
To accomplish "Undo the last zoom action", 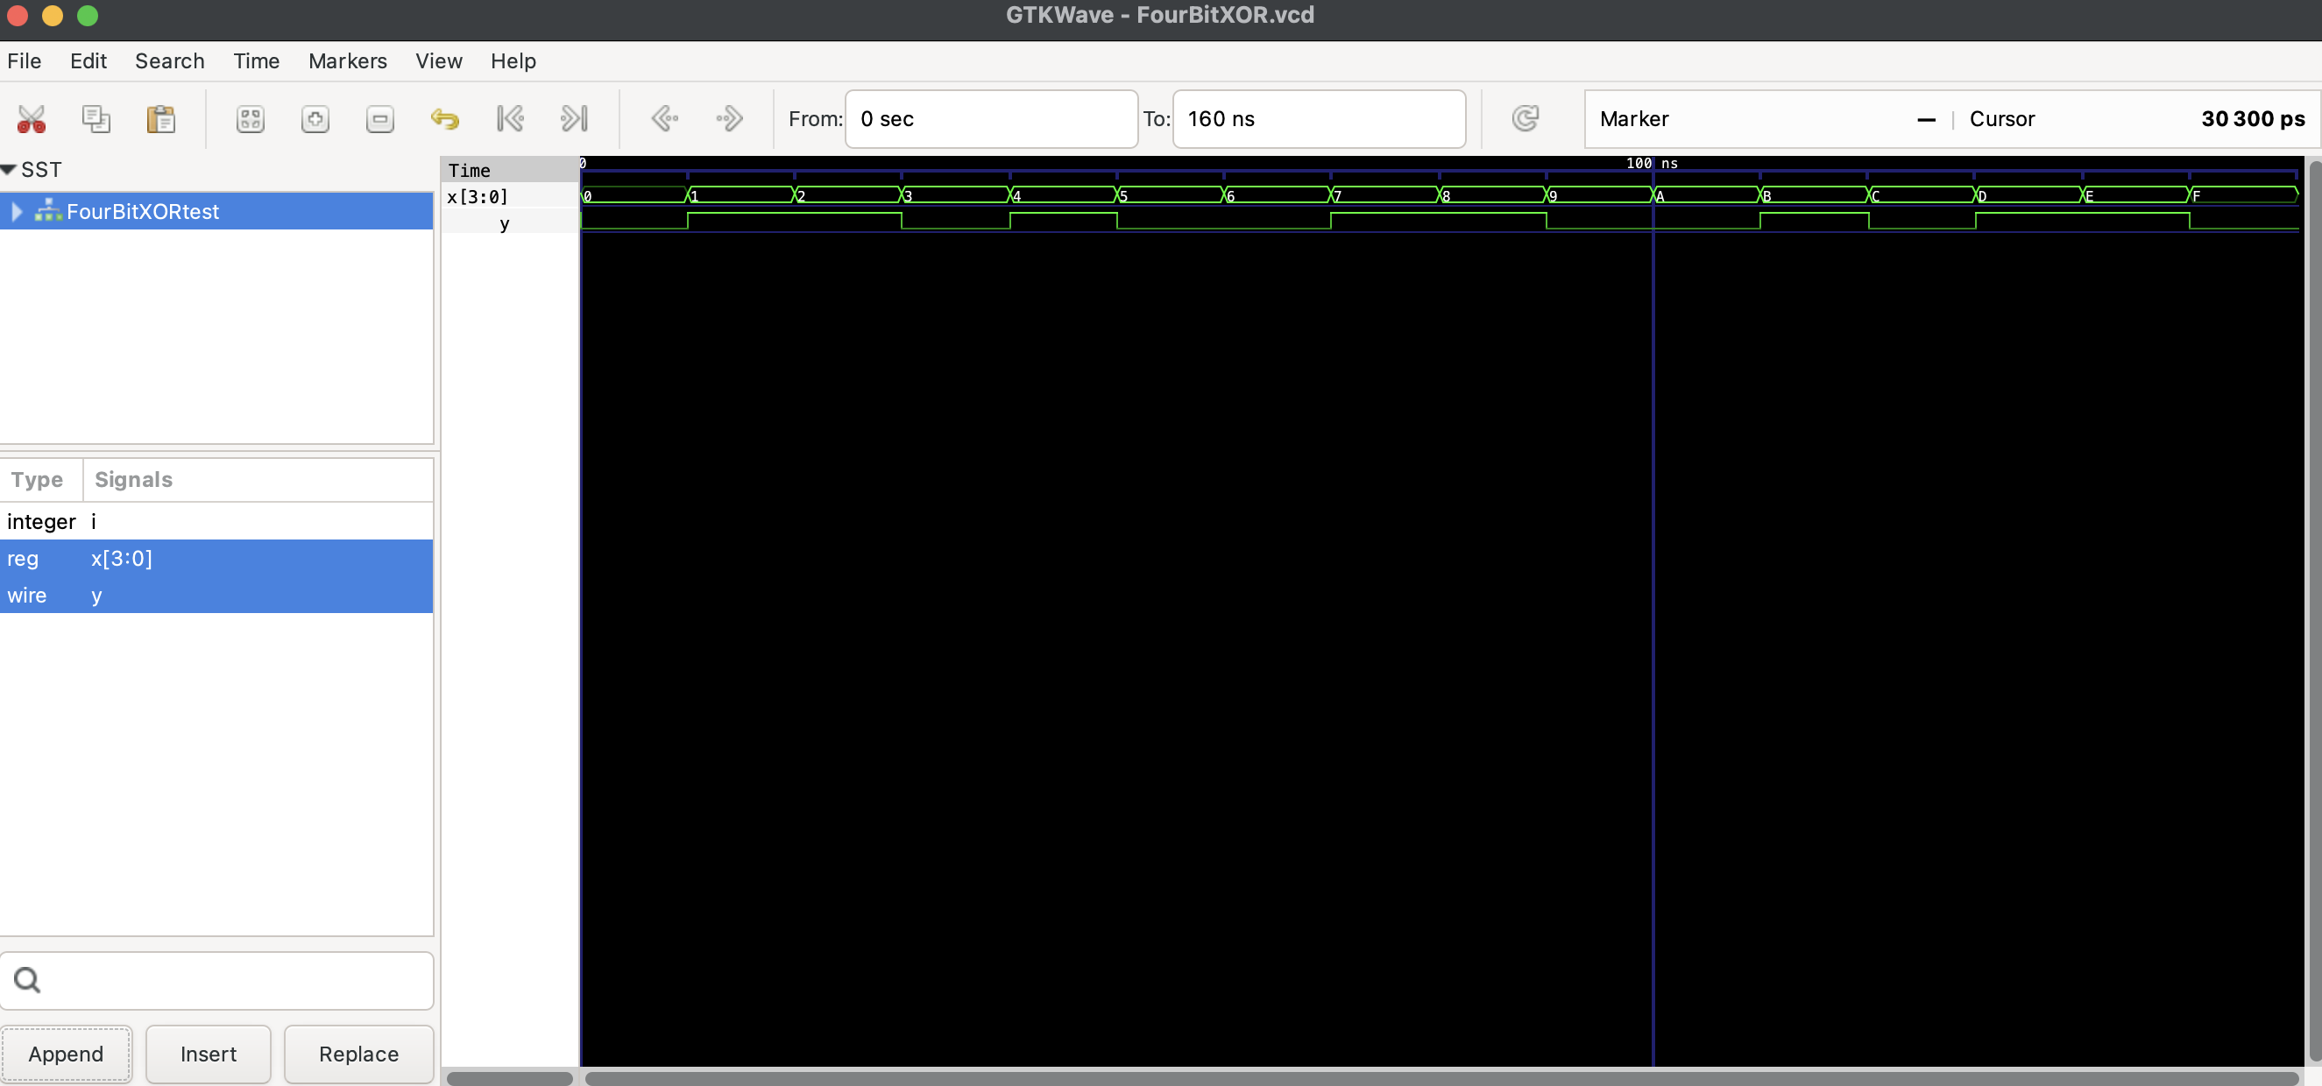I will coord(445,118).
